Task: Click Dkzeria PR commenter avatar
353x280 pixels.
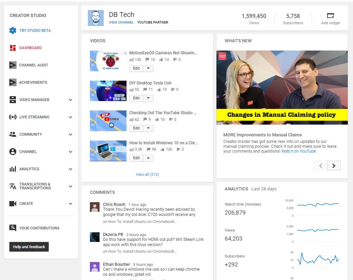Action: (95, 237)
